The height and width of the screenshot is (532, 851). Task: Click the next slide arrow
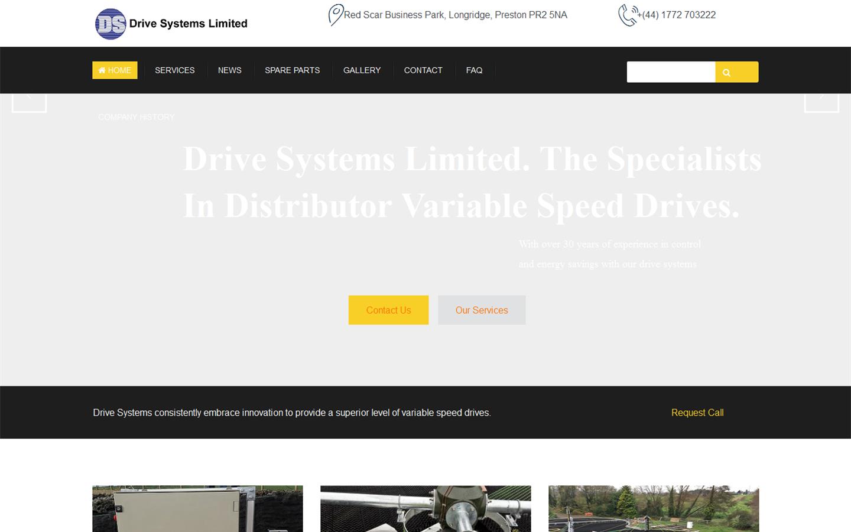[821, 102]
